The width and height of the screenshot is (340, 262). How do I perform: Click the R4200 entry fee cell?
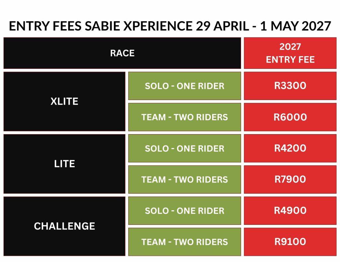click(x=290, y=148)
